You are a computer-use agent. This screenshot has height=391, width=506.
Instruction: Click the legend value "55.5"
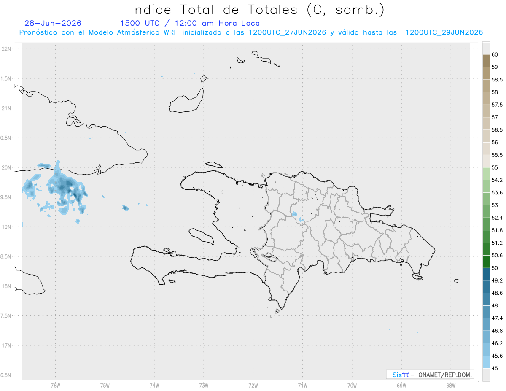point(497,155)
